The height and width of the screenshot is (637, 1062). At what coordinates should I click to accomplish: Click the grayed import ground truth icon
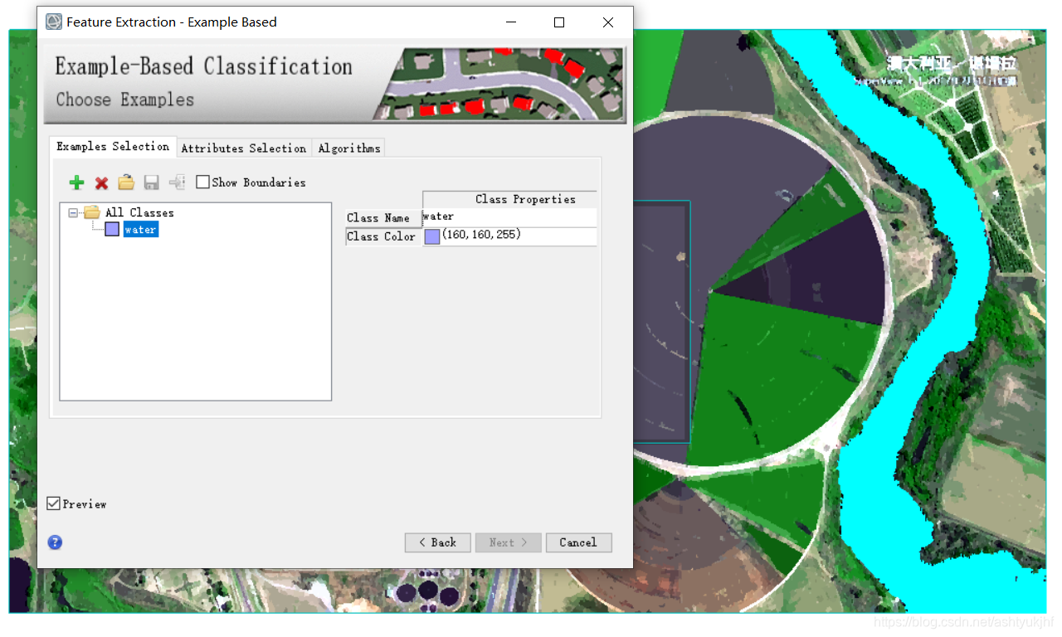click(x=176, y=182)
